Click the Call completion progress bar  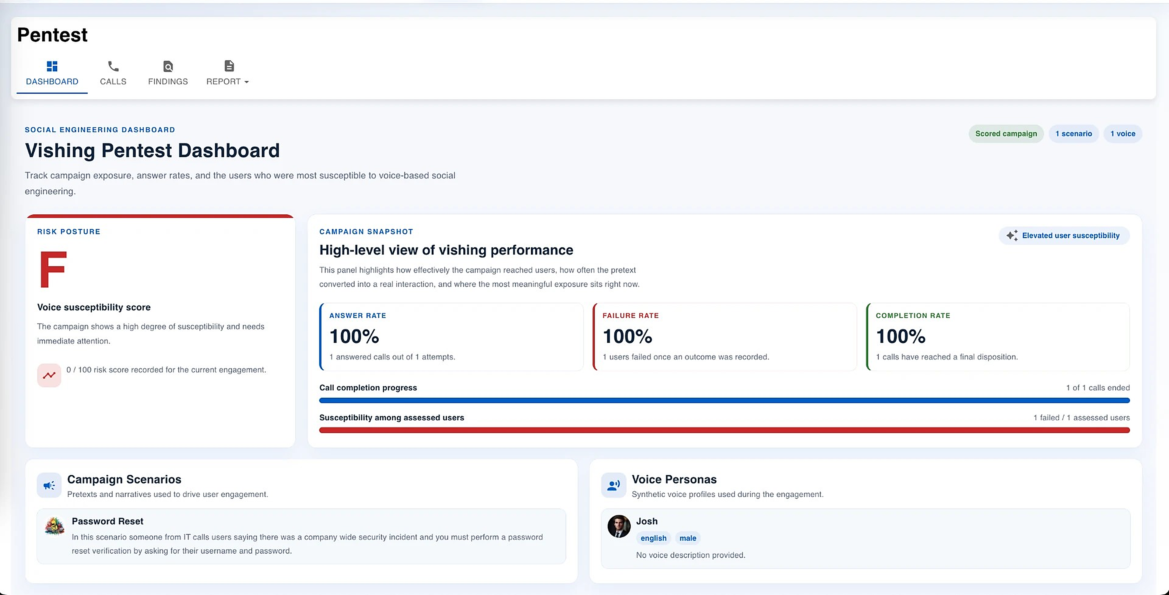[x=724, y=401]
